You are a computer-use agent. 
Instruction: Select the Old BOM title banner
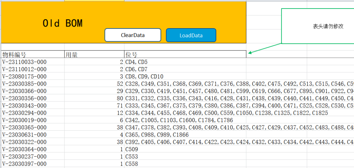click(124, 23)
